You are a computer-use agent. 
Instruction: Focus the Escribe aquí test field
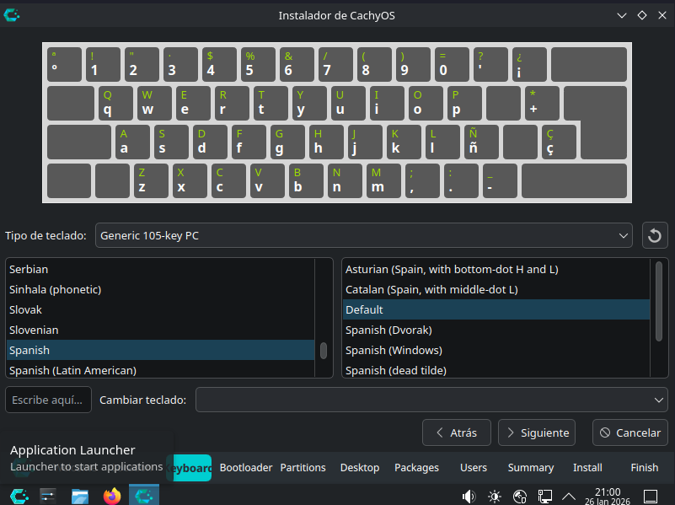point(48,400)
